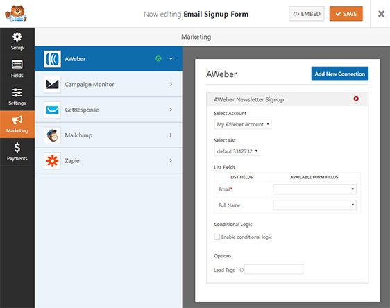Image resolution: width=390 pixels, height=308 pixels.
Task: Close the form builder with the X
Action: pos(381,14)
